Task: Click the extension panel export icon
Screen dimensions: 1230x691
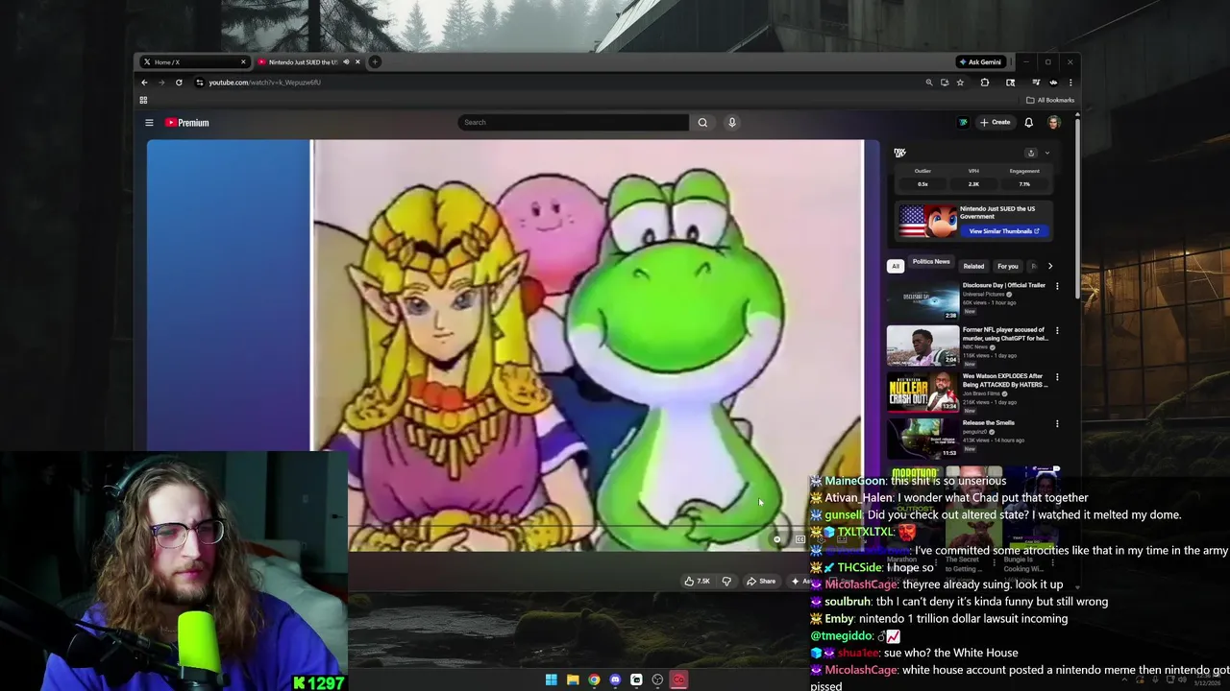Action: click(1031, 154)
